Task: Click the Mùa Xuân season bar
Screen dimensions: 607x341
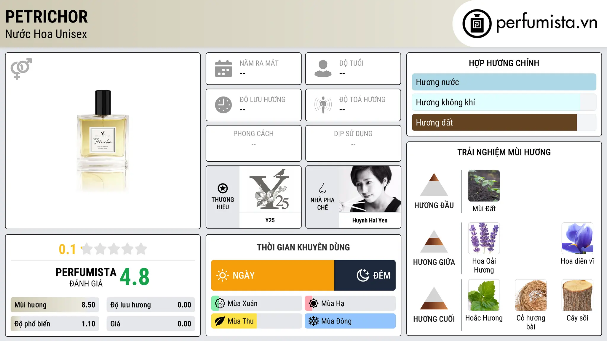Action: (257, 303)
